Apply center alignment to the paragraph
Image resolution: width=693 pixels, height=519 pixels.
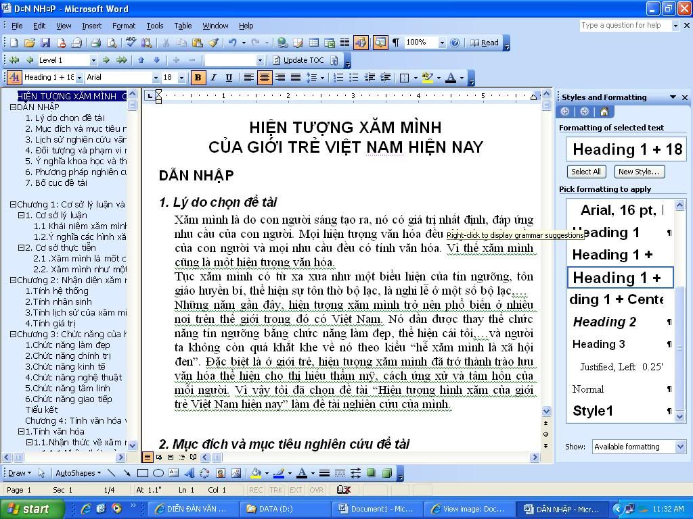(264, 77)
